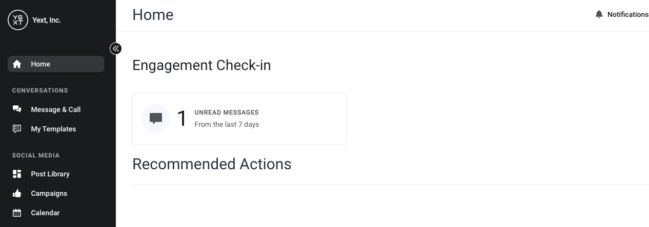The image size is (649, 227).
Task: Select the Home label in the sidebar
Action: (x=40, y=64)
